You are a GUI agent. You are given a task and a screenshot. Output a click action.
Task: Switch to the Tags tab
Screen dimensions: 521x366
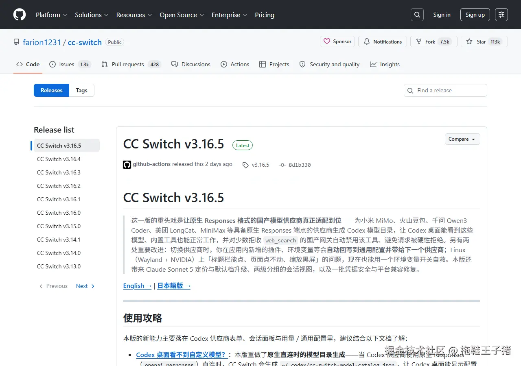click(x=82, y=90)
